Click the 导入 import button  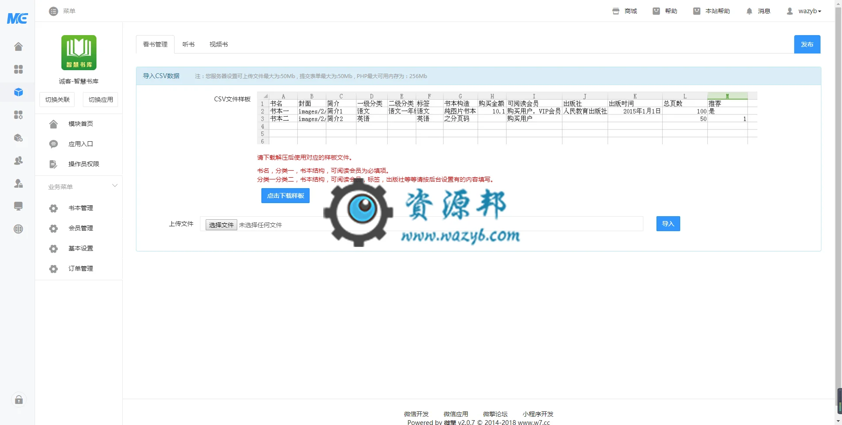668,224
